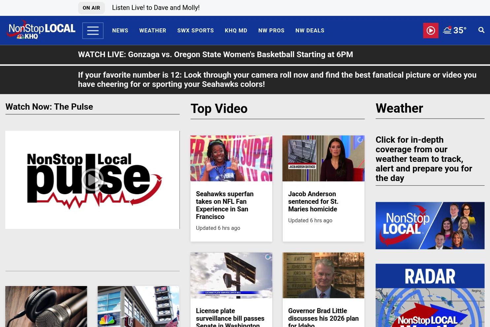Click the On Air button

(91, 8)
